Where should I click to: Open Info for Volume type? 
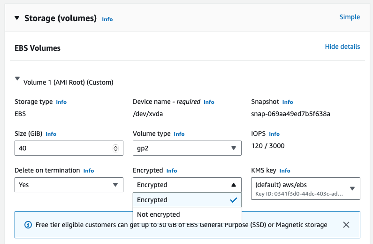[x=179, y=134]
